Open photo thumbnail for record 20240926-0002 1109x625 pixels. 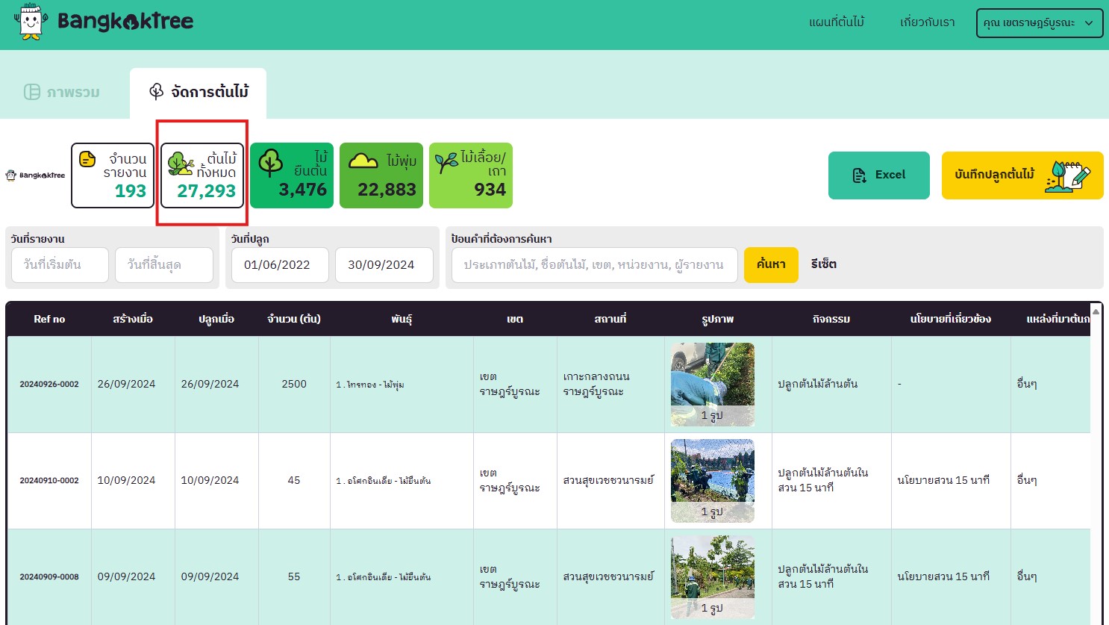click(712, 384)
